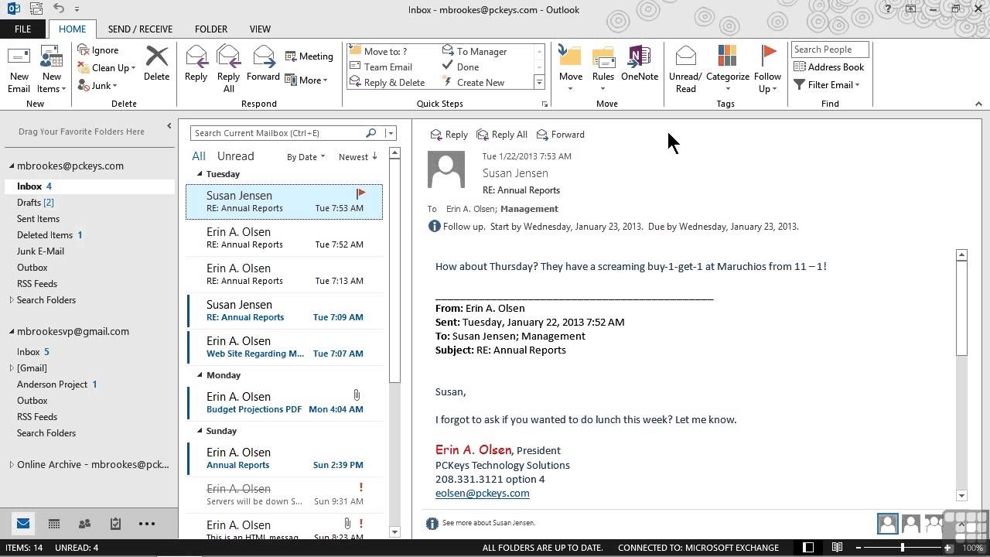Open the Deleted Items folder

(49, 235)
